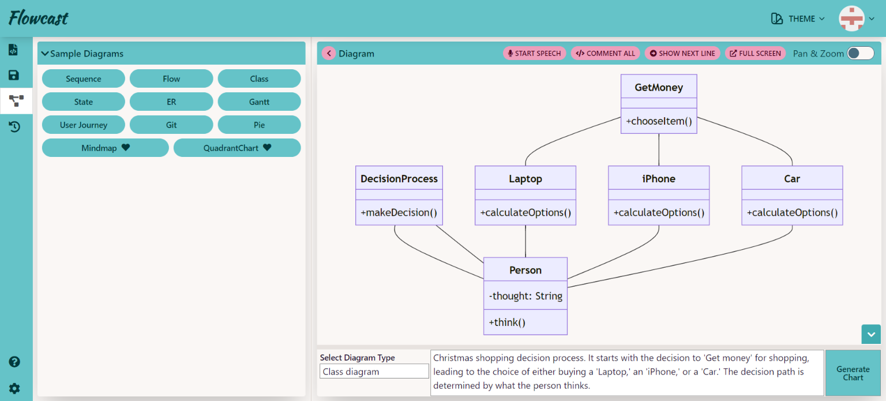Click the save icon in left sidebar

[13, 76]
